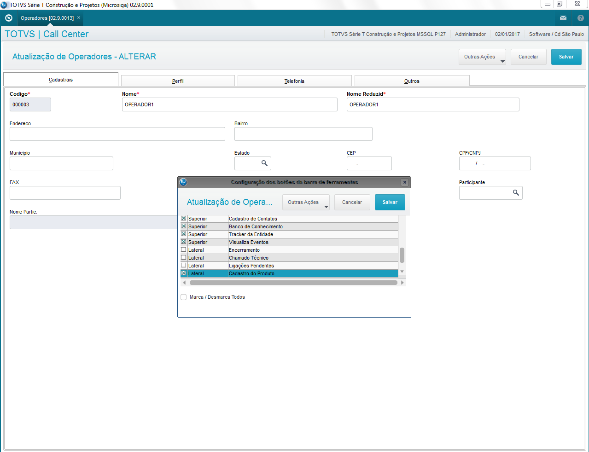Click Software / Cd São Paulo label

(556, 34)
